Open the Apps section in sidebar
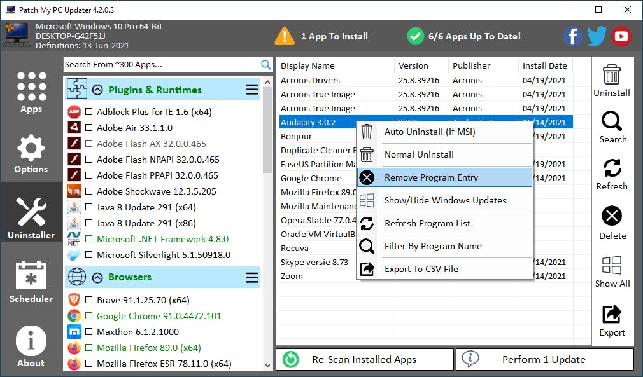Viewport: 643px width, 377px height. tap(31, 93)
